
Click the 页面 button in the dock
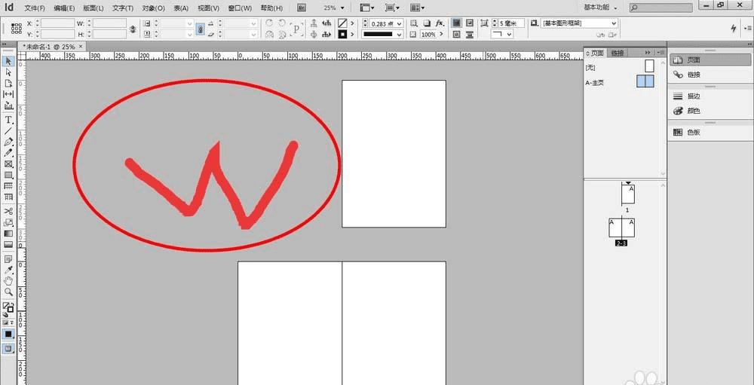click(711, 60)
